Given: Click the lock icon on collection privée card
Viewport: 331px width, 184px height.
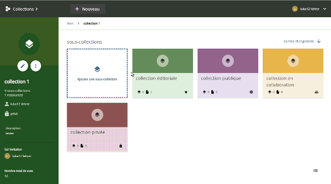Looking at the screenshot, I should point(121,146).
